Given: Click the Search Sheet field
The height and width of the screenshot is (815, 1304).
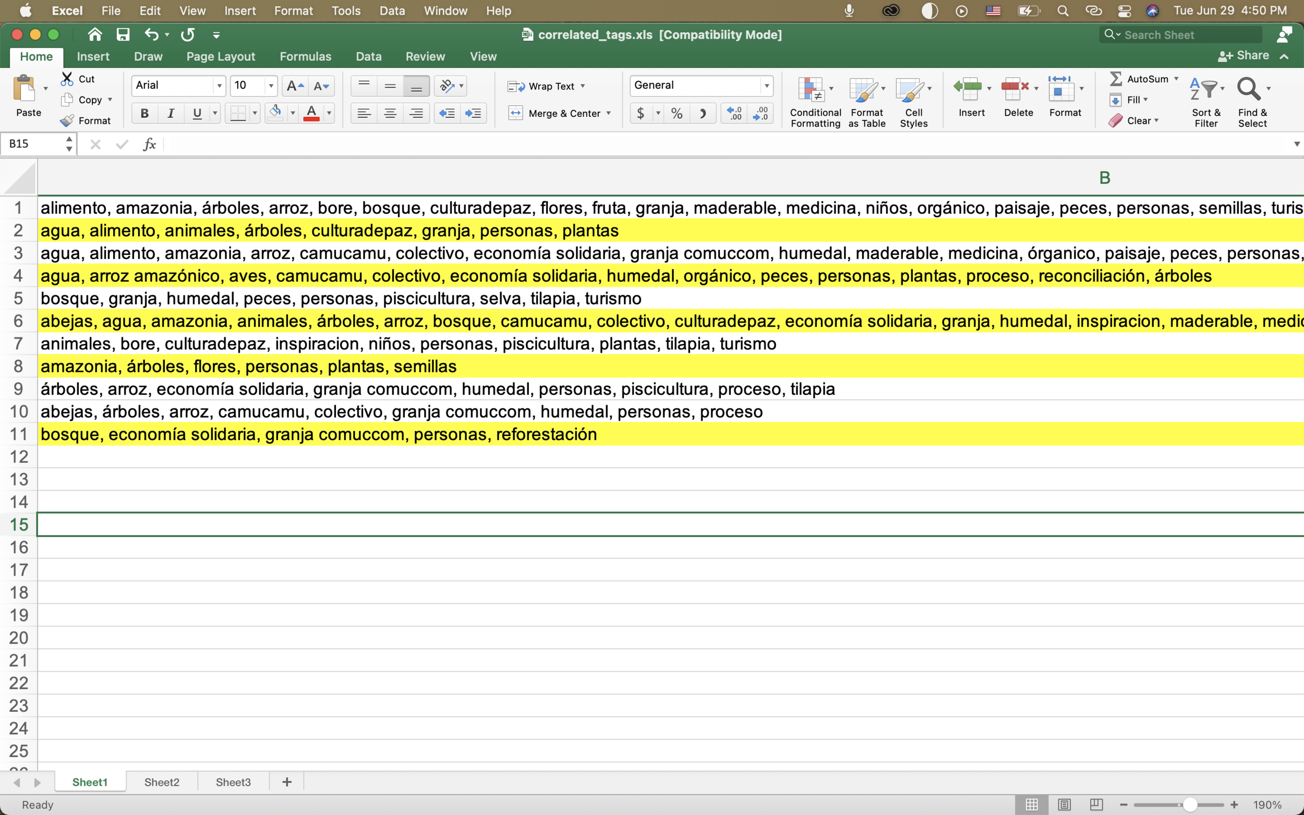Looking at the screenshot, I should (x=1181, y=34).
